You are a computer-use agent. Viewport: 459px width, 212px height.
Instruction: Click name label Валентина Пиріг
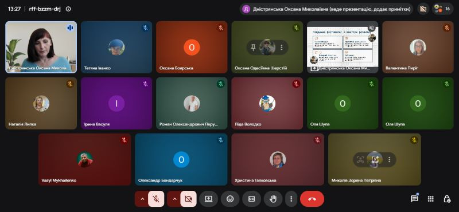pos(402,68)
